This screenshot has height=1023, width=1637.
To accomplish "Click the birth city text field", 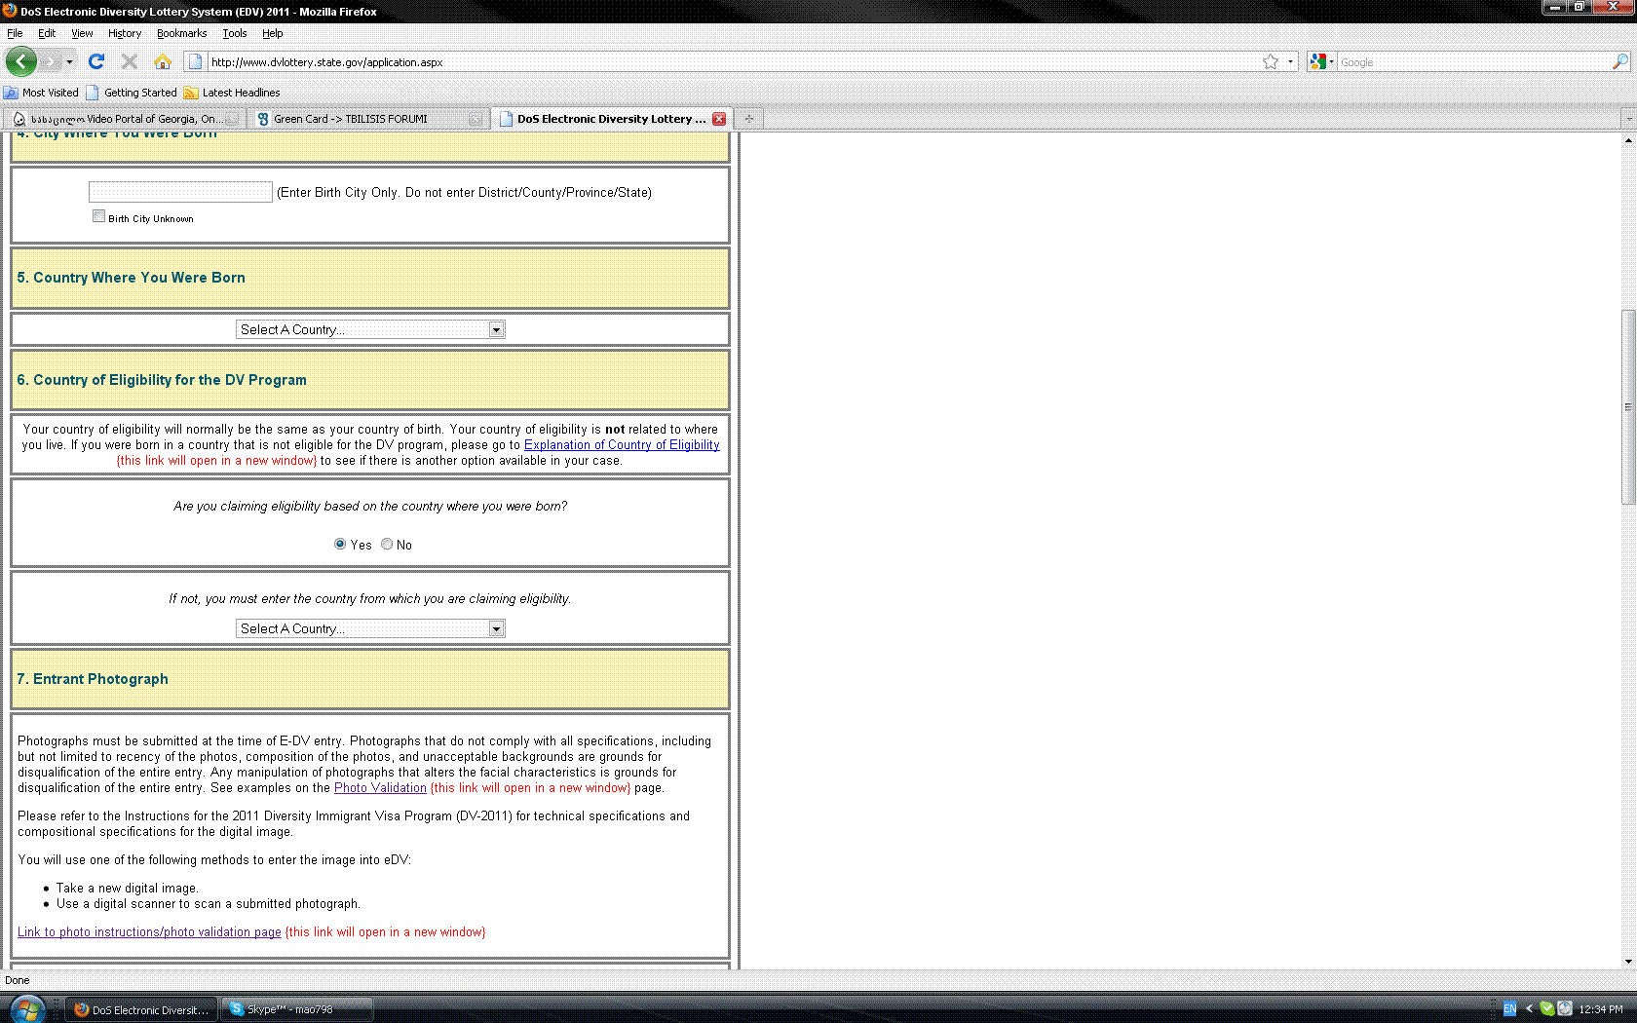I will [180, 192].
